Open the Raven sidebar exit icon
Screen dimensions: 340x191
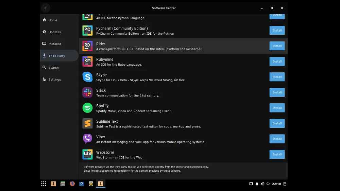click(x=285, y=184)
